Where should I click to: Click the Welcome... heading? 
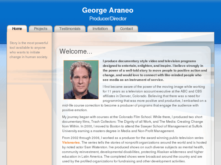pyautogui.click(x=76, y=51)
